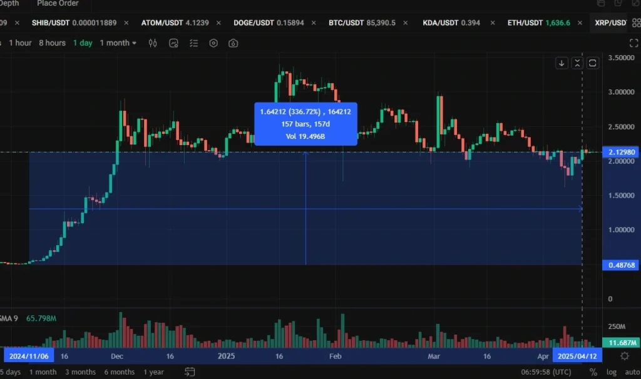Toggle percent scale mode
This screenshot has width=641, height=379.
click(593, 372)
